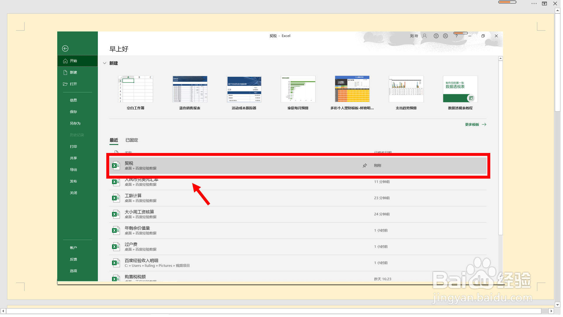The height and width of the screenshot is (317, 563).
Task: Click the Excel file icon beside 大小周工资核算
Action: tap(117, 215)
